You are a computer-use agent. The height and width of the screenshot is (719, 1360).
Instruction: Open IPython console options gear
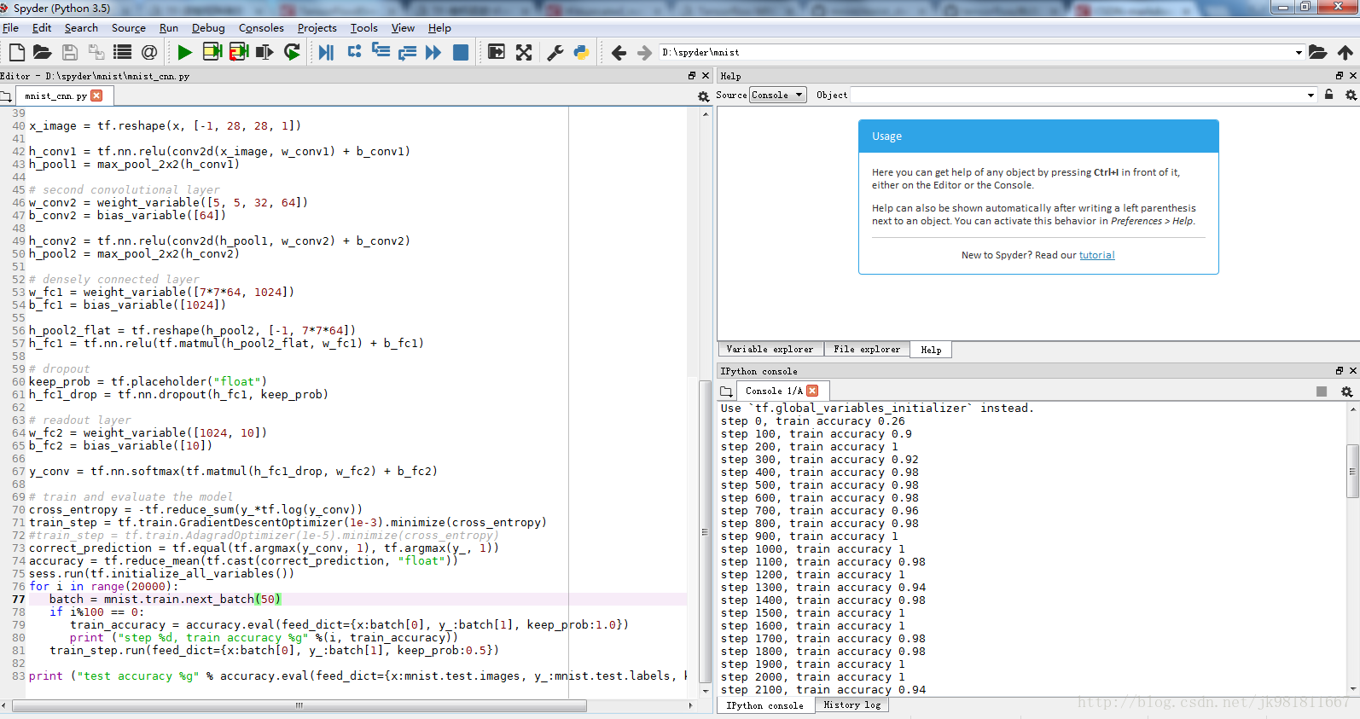(x=1346, y=391)
